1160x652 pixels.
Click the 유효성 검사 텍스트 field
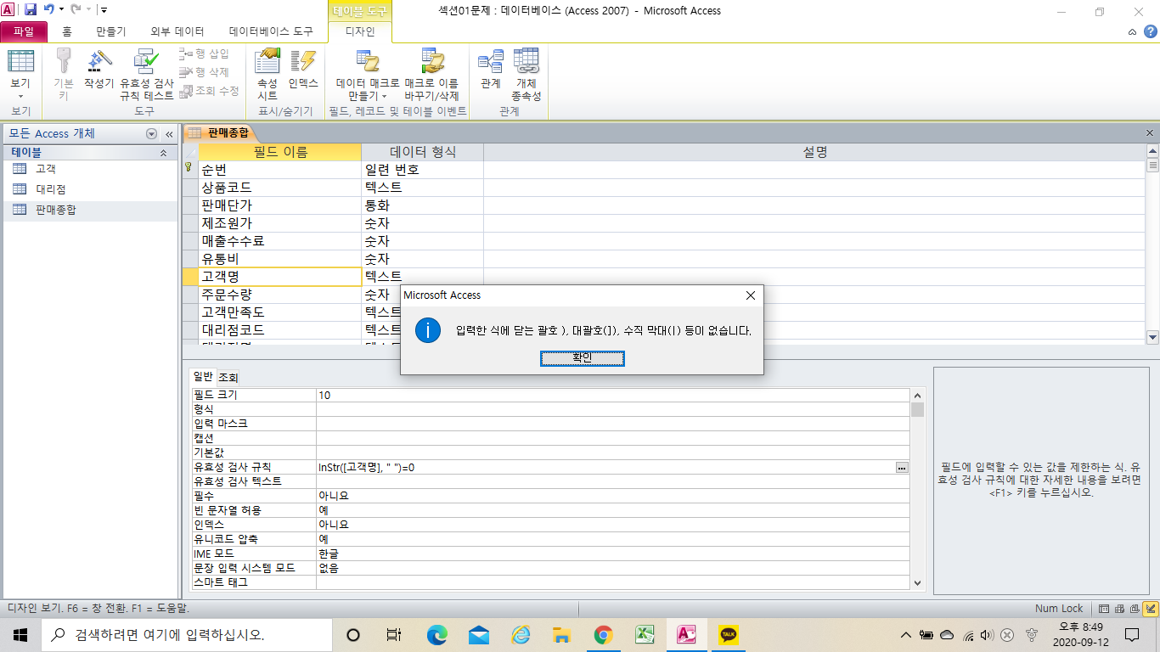point(611,481)
